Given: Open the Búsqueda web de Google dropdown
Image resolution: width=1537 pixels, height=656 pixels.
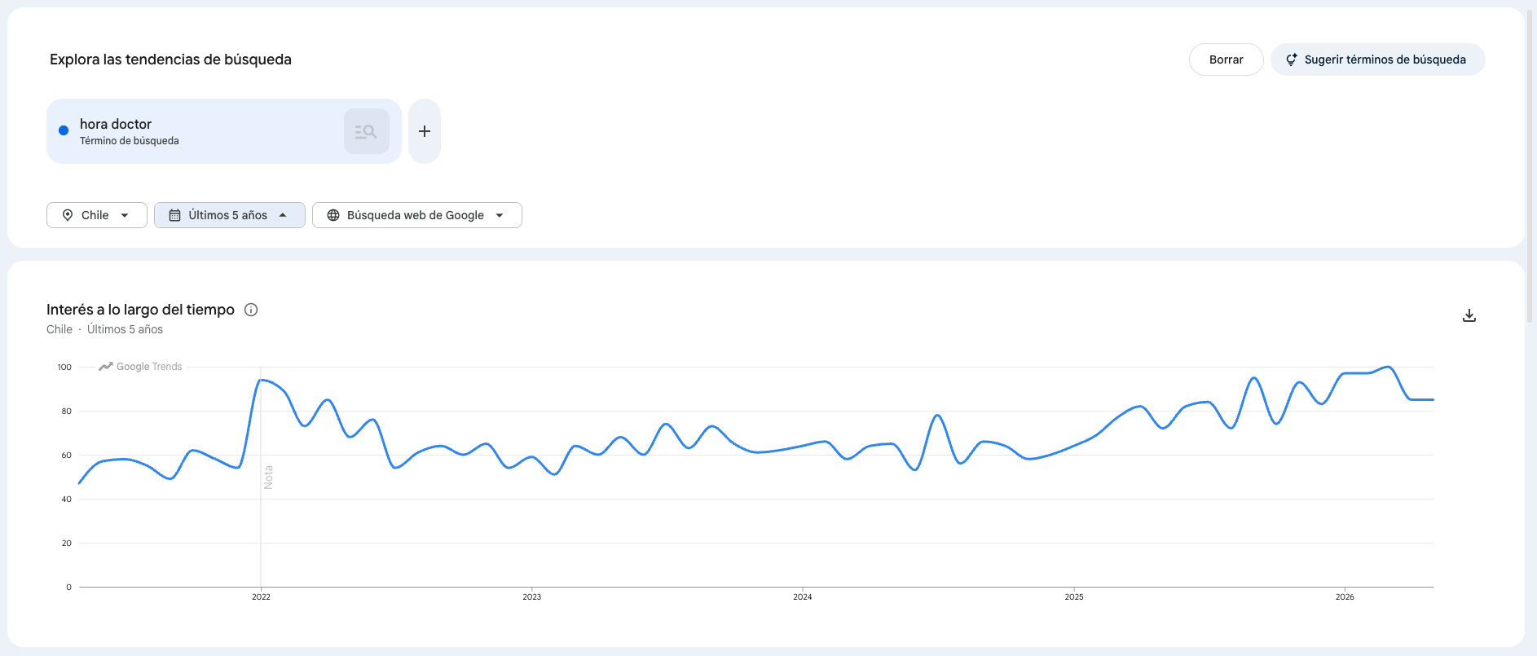Looking at the screenshot, I should pyautogui.click(x=417, y=215).
